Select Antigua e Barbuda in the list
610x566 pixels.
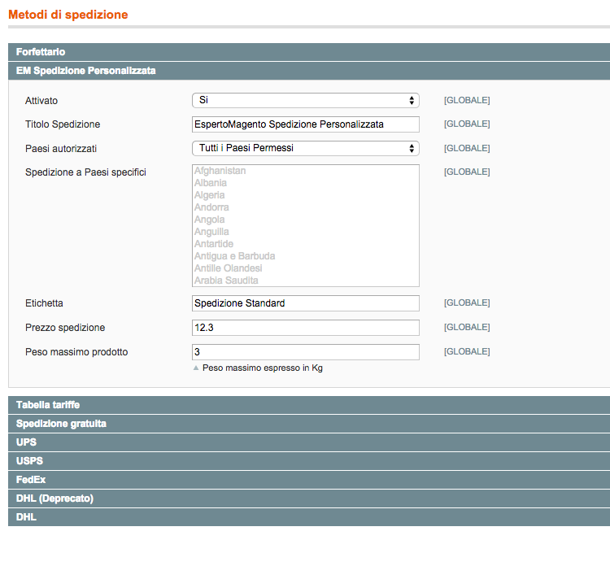[x=234, y=256]
